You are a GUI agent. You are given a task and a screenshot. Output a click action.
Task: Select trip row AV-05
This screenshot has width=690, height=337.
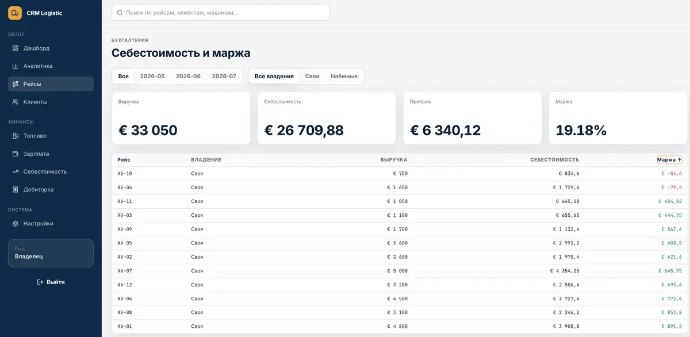[400, 243]
